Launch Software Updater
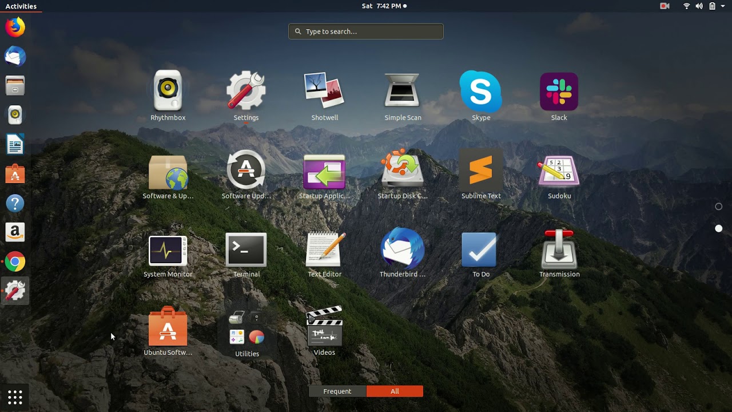 (246, 174)
